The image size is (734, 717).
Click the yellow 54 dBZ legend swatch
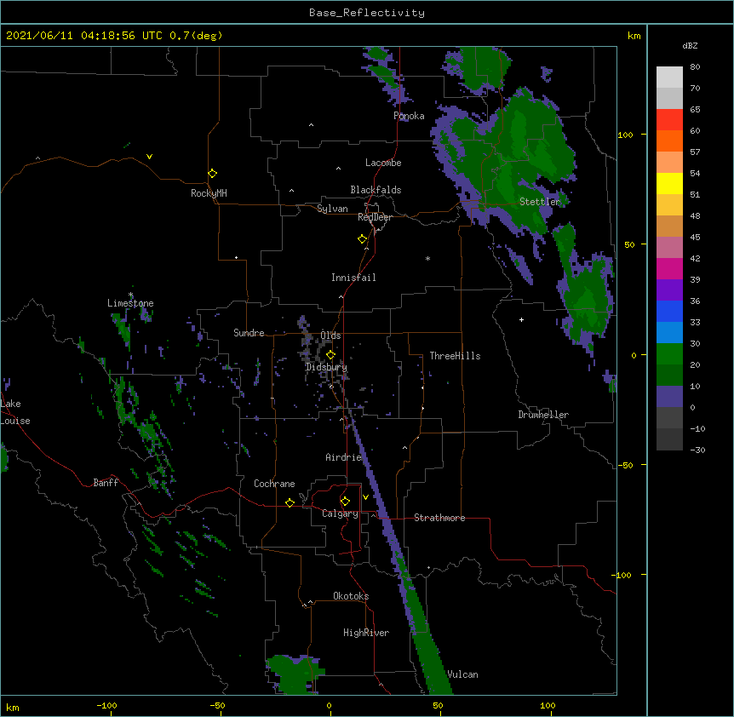coord(669,183)
